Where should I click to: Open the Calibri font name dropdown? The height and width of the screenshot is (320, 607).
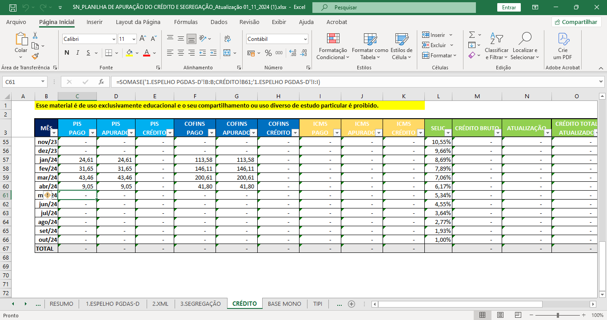point(114,39)
